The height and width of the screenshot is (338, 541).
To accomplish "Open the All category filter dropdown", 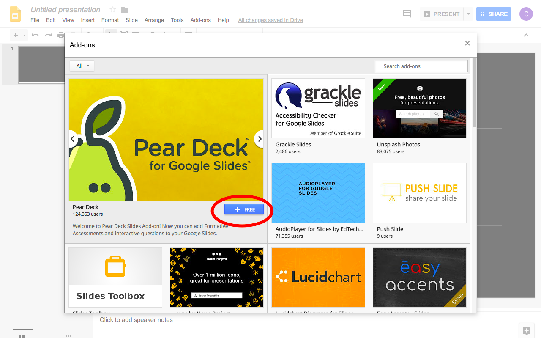I will point(82,66).
